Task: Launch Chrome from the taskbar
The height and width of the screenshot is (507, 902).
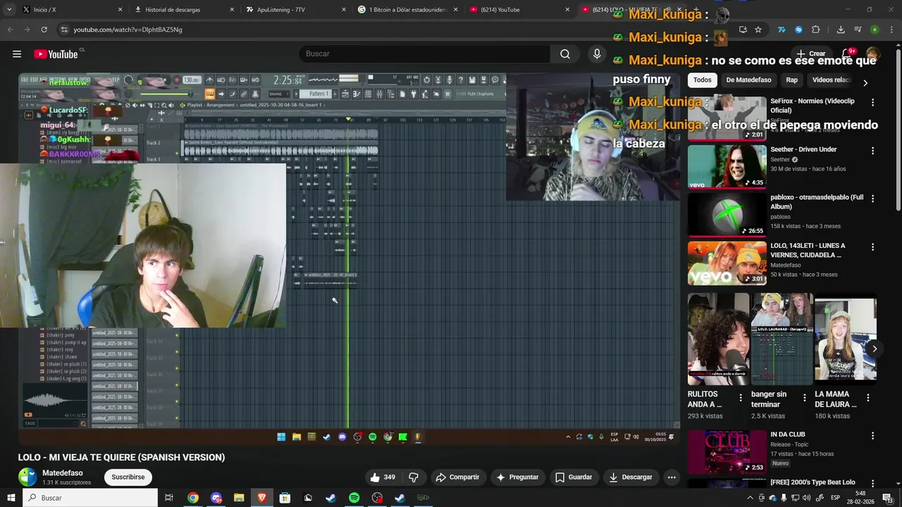Action: pos(192,498)
